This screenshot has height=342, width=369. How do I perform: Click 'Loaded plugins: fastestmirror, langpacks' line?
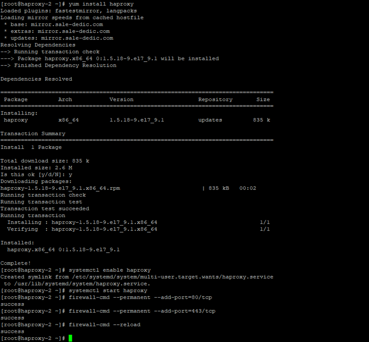click(x=69, y=11)
